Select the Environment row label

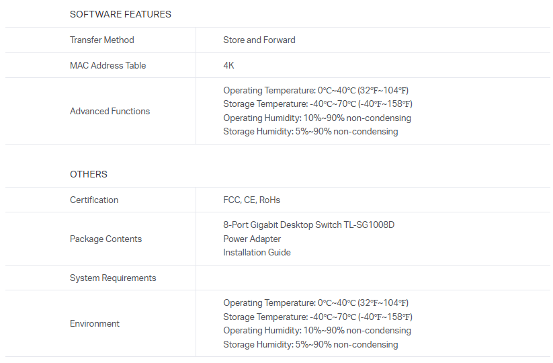pyautogui.click(x=95, y=323)
